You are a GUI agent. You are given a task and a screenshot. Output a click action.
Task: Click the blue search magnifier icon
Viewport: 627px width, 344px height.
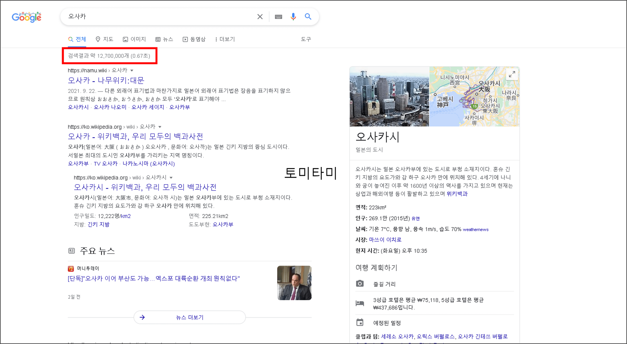pos(308,17)
